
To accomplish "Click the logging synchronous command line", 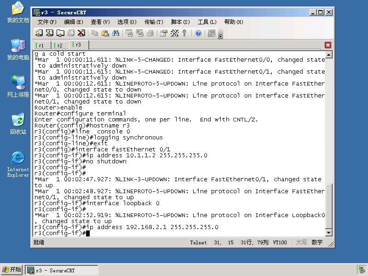I will (x=98, y=138).
